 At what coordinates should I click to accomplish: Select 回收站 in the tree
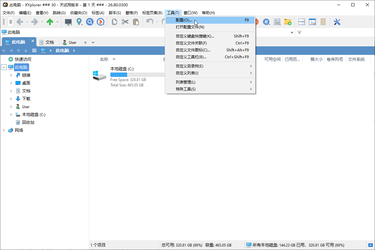point(28,122)
